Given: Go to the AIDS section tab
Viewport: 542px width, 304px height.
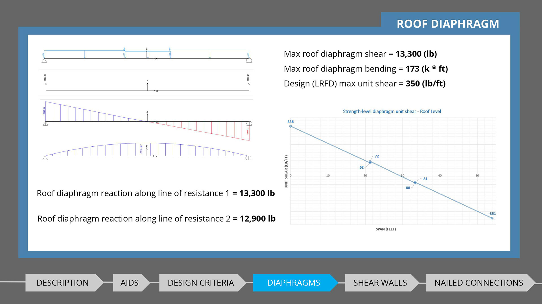Looking at the screenshot, I should pyautogui.click(x=129, y=283).
